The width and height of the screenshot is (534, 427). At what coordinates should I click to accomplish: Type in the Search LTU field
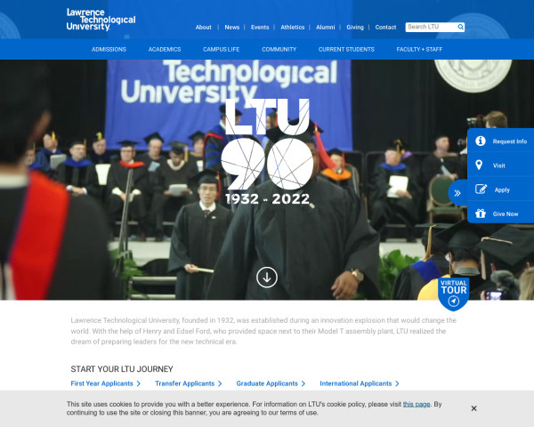(430, 28)
